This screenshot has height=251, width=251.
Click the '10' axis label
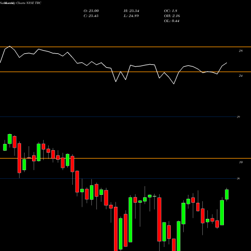click(x=241, y=162)
